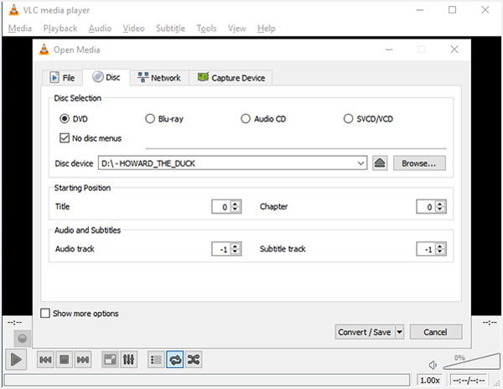Click the seek progress bar
The height and width of the screenshot is (389, 503).
[207, 380]
